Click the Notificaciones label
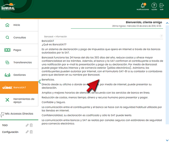 pyautogui.click(x=143, y=10)
